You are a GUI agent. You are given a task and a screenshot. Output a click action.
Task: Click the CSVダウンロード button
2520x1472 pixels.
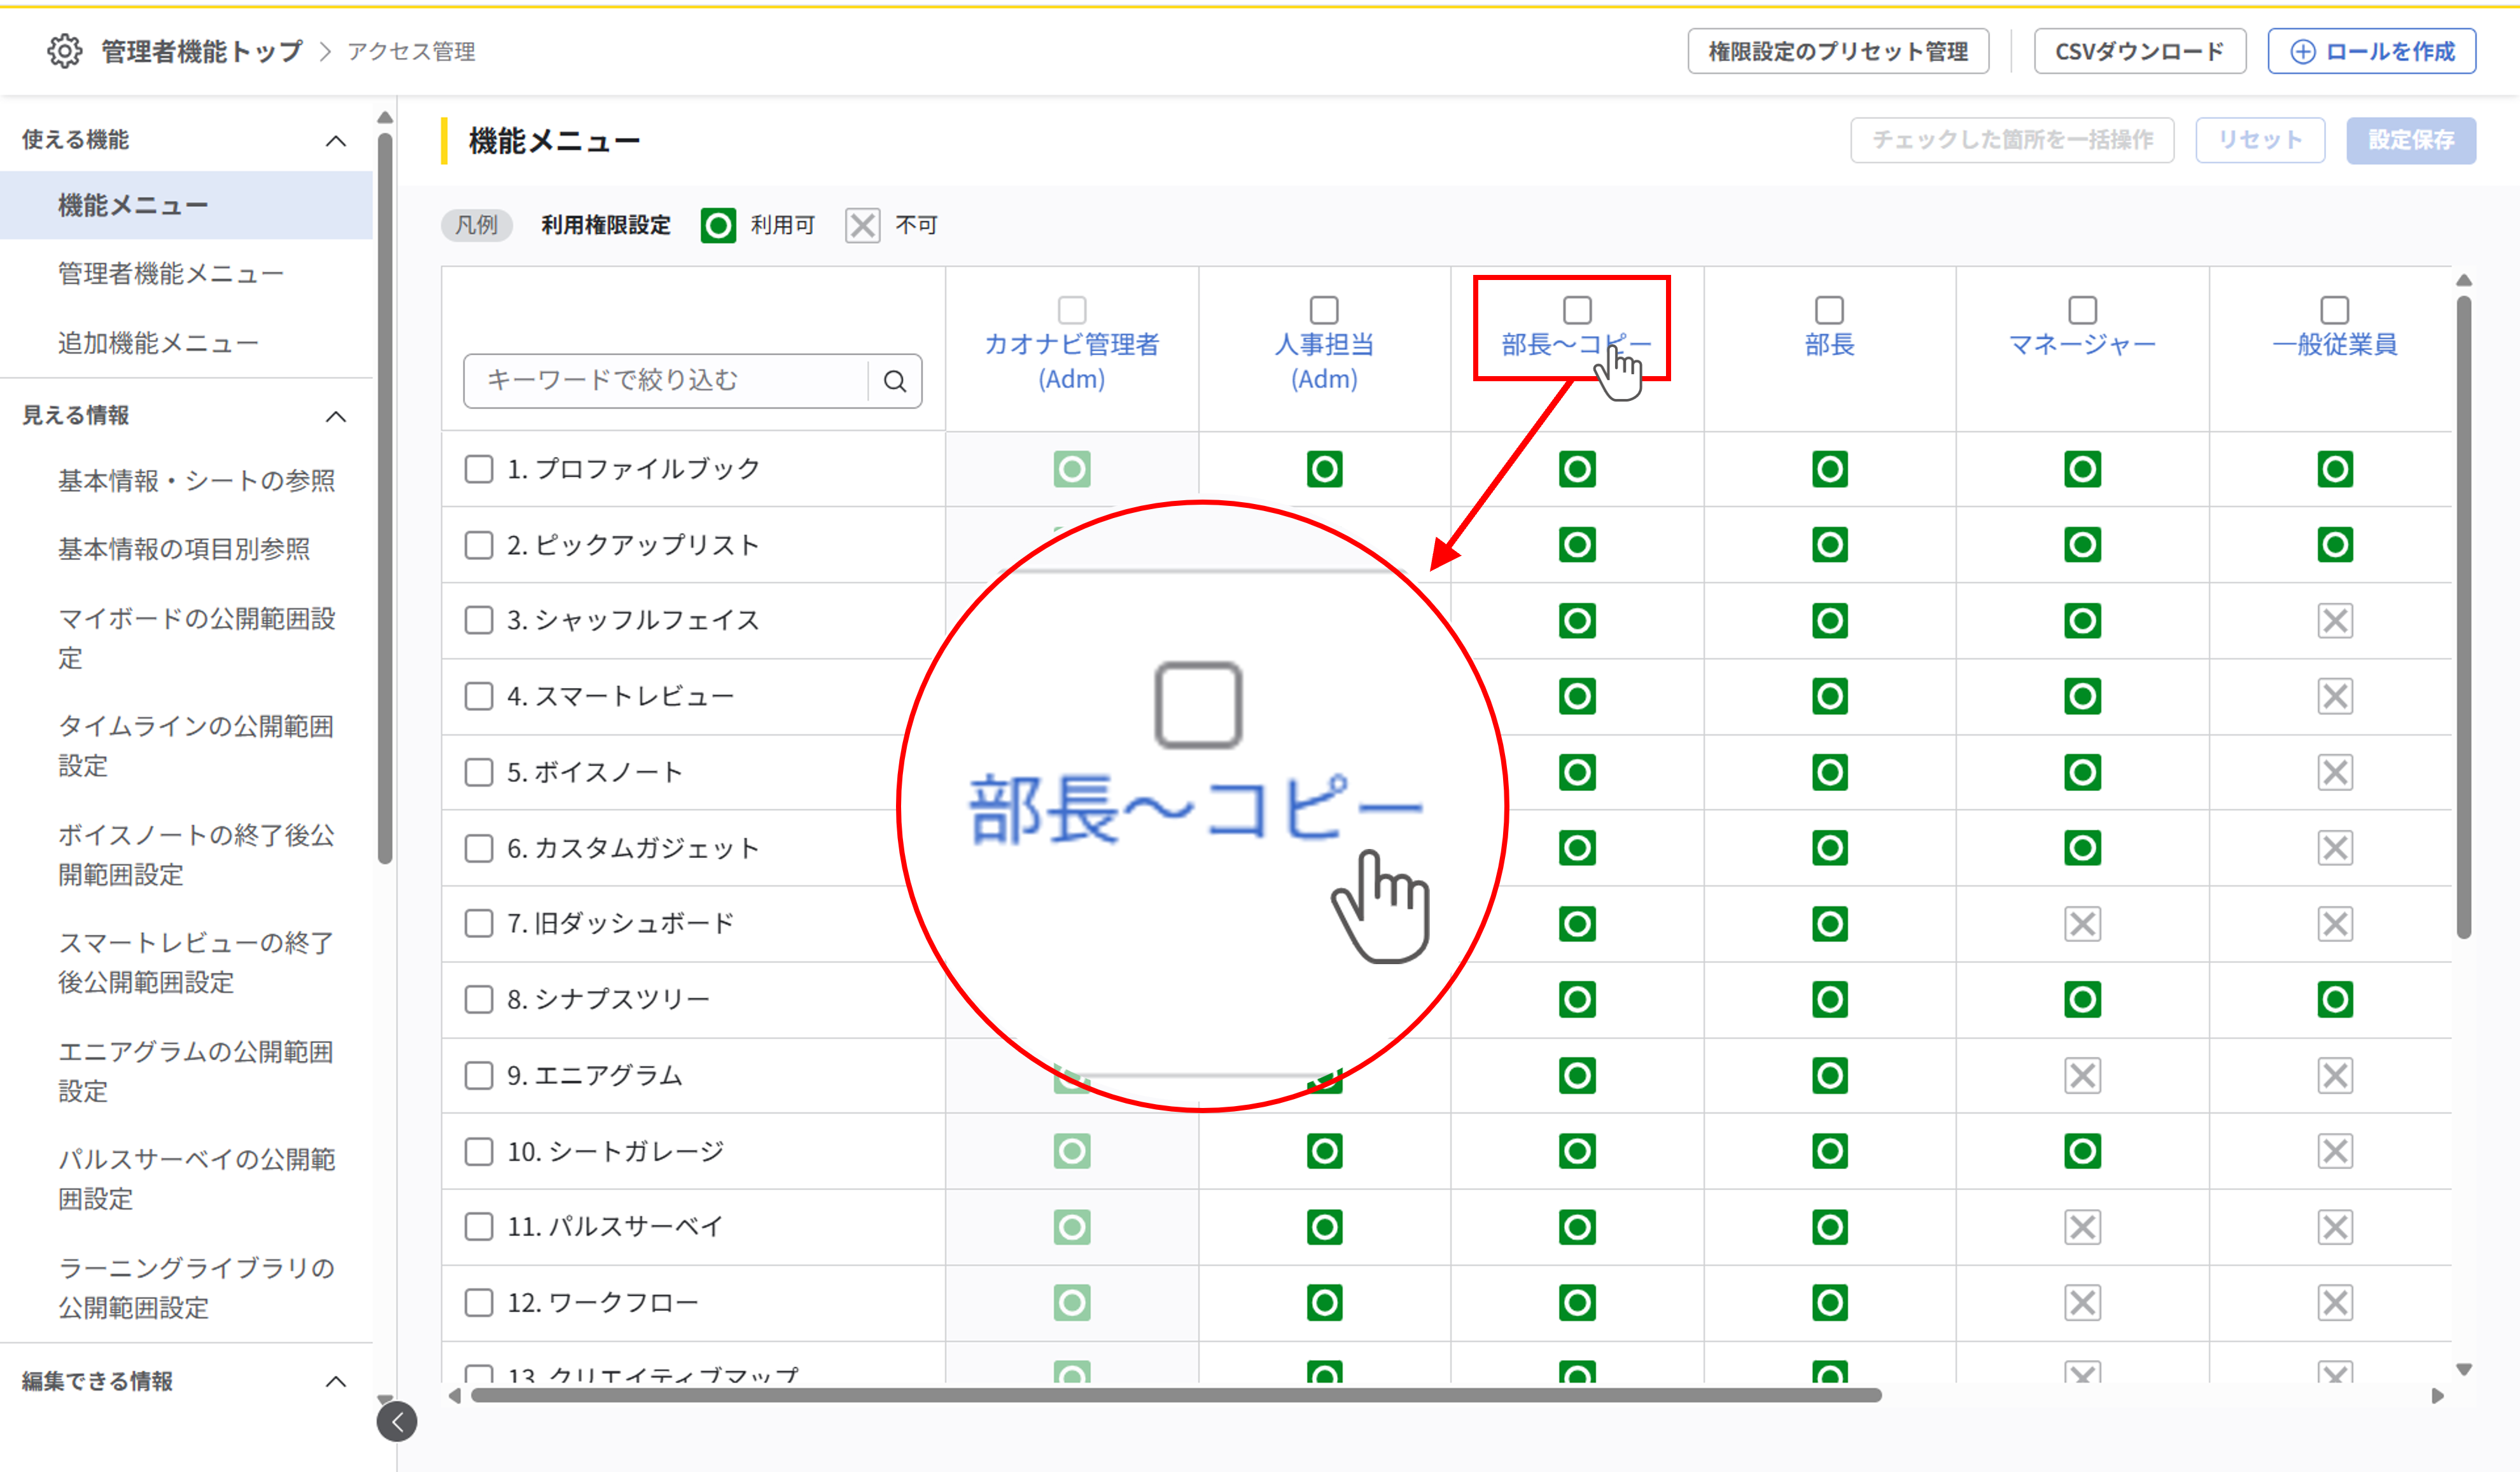pos(2140,51)
